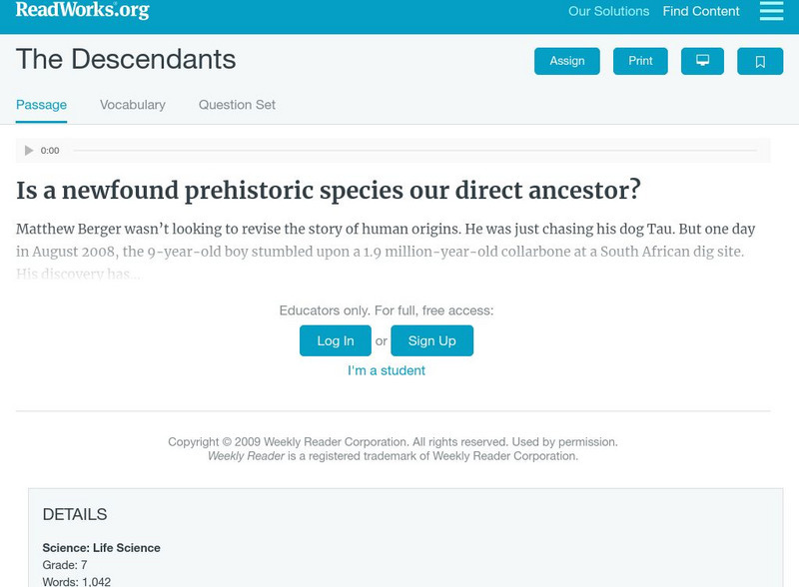This screenshot has height=587, width=799.
Task: Switch to the Passage tab
Action: (41, 105)
